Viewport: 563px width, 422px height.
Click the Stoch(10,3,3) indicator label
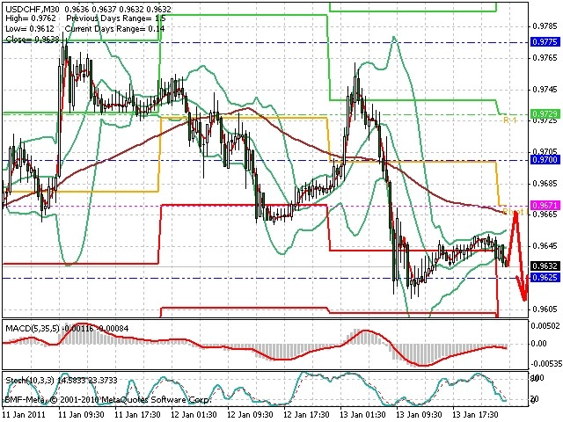[x=31, y=380]
